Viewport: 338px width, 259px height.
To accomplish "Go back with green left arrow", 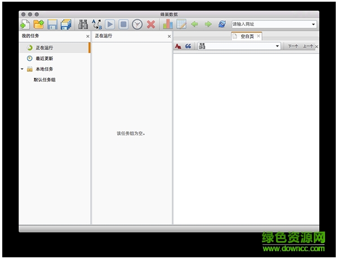I will coord(195,24).
